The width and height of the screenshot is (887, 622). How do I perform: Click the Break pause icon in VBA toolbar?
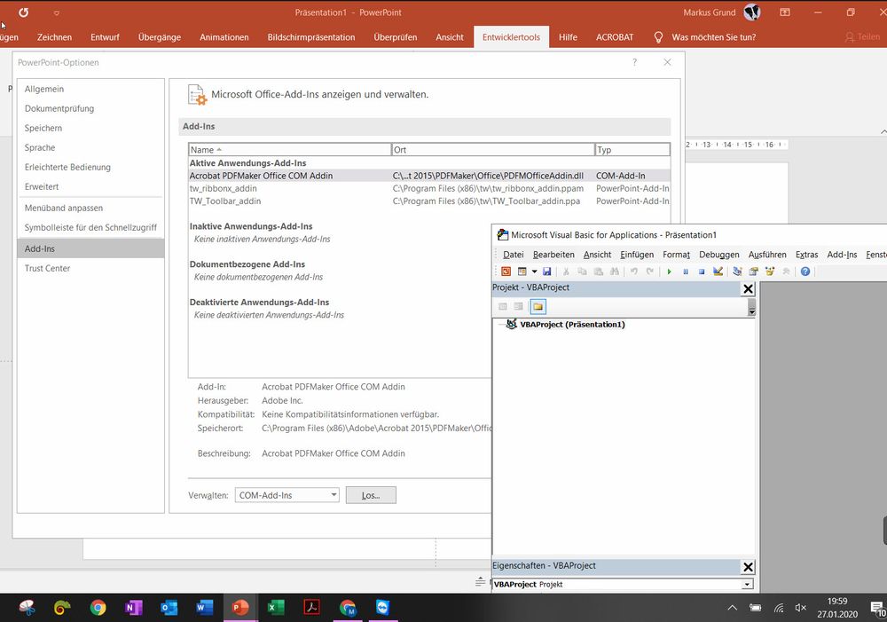(686, 272)
